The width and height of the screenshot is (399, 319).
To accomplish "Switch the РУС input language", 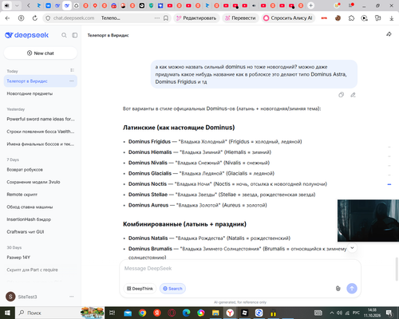I will point(356,313).
